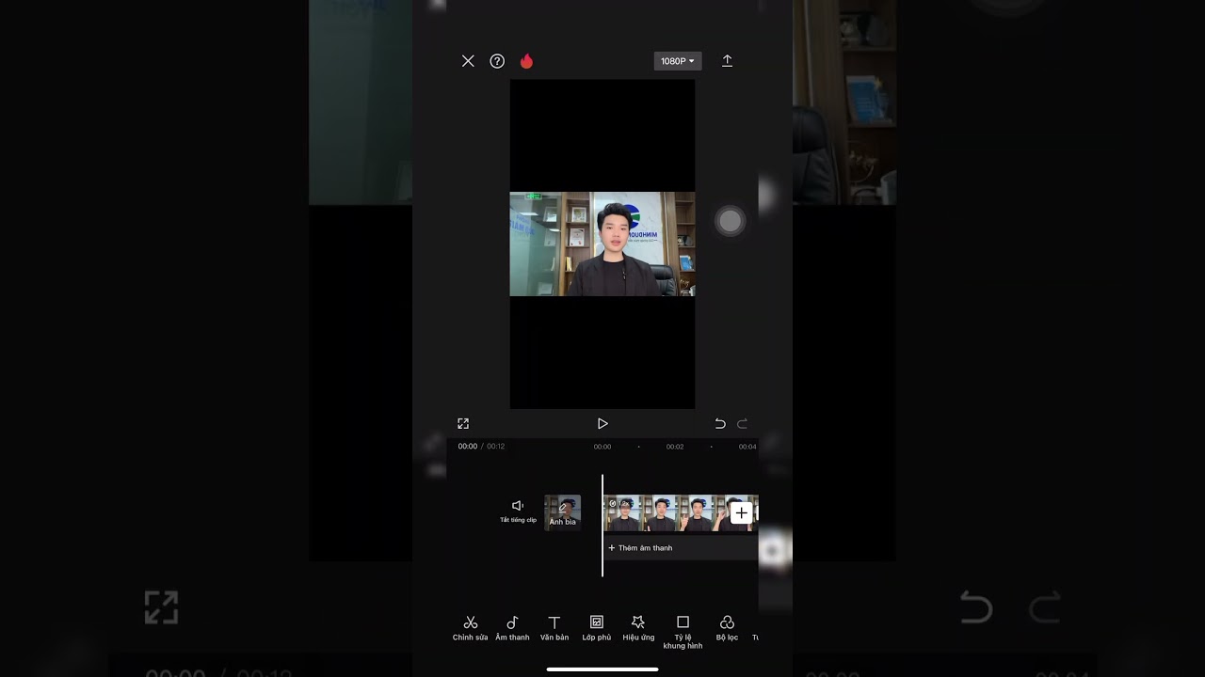Play the video preview
1205x677 pixels.
(x=602, y=423)
